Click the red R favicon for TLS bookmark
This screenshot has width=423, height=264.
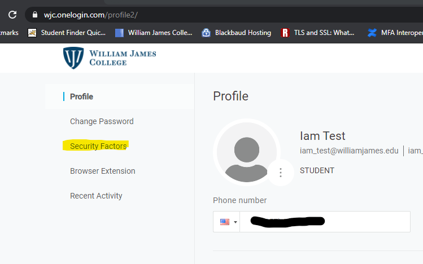[285, 33]
